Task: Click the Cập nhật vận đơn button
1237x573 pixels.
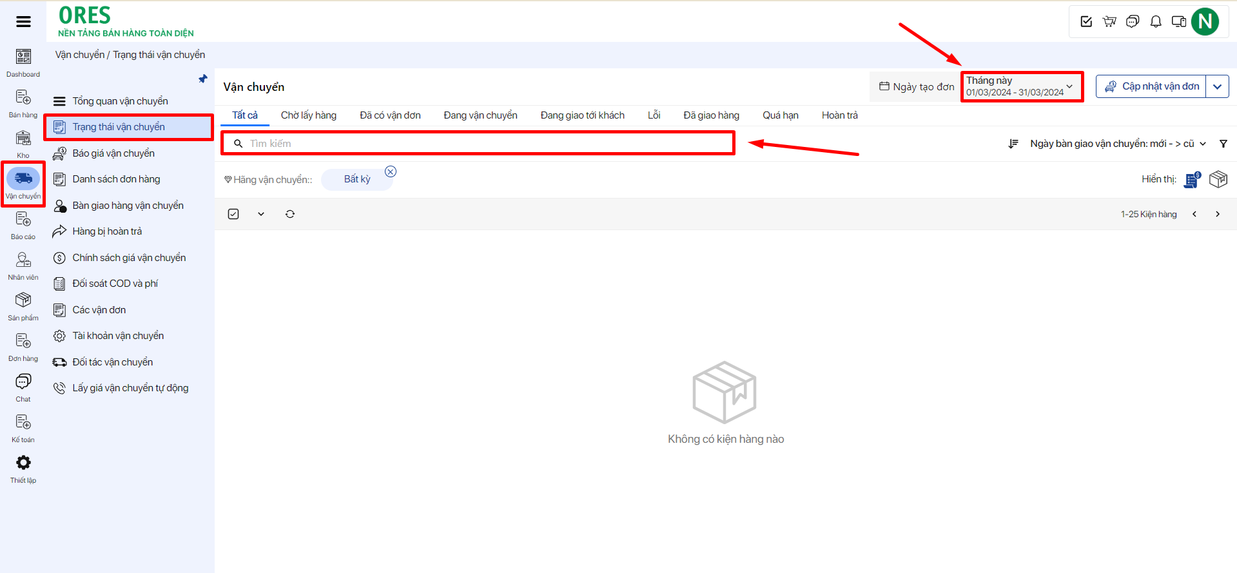Action: [1151, 86]
